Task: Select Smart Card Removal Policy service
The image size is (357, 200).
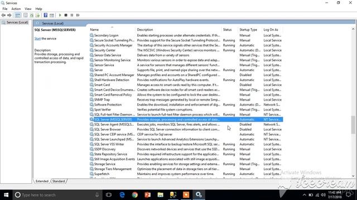Action: tap(186, 95)
